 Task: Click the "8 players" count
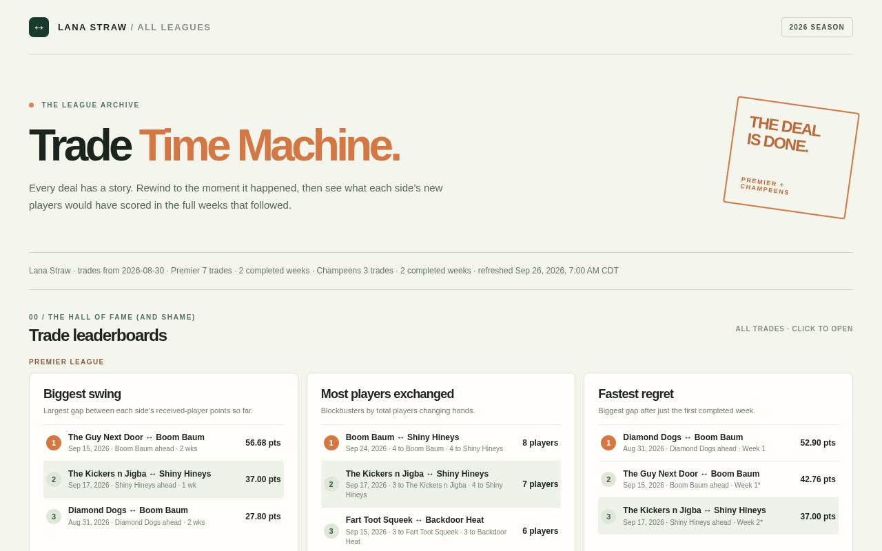point(540,443)
